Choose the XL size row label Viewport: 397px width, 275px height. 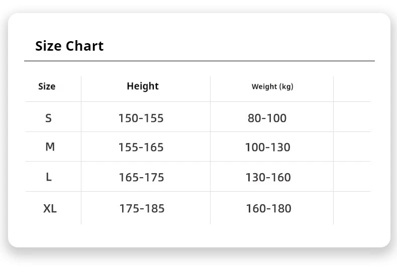[x=50, y=208]
